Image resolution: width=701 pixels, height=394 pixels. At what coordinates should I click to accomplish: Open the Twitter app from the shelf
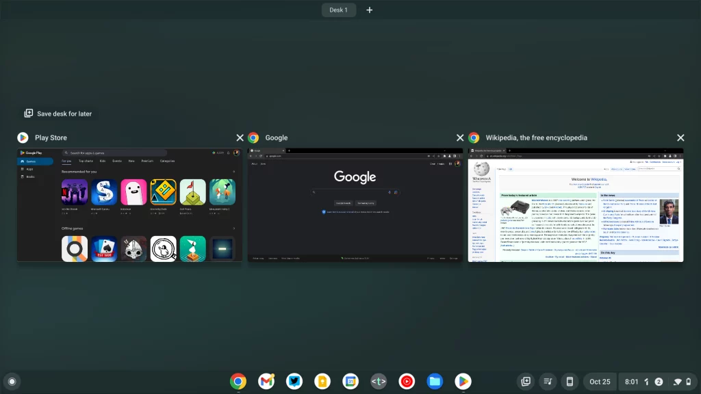tap(294, 381)
